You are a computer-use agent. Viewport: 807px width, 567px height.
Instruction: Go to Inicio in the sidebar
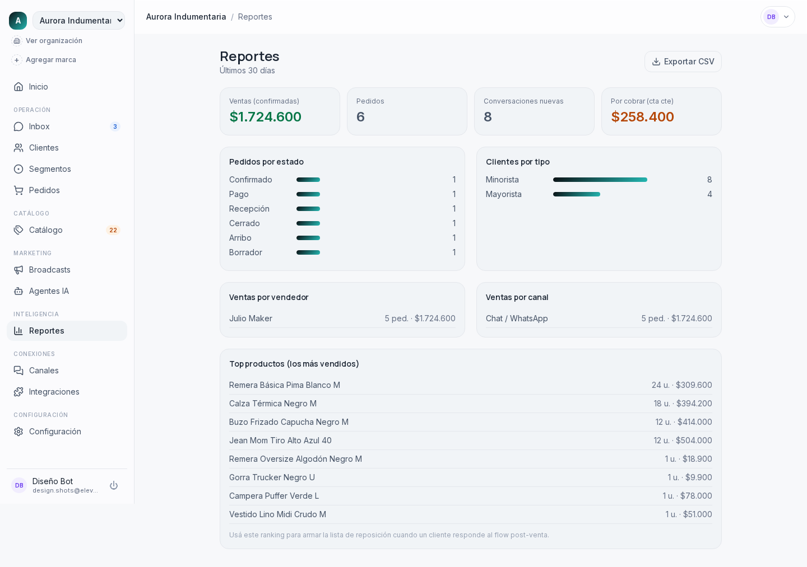point(67,87)
